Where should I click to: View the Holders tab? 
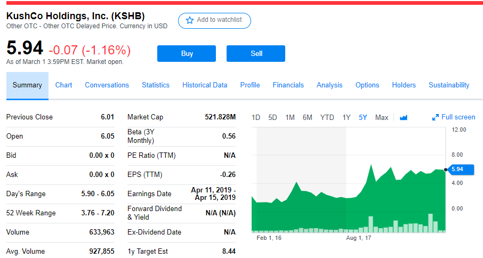tap(404, 85)
